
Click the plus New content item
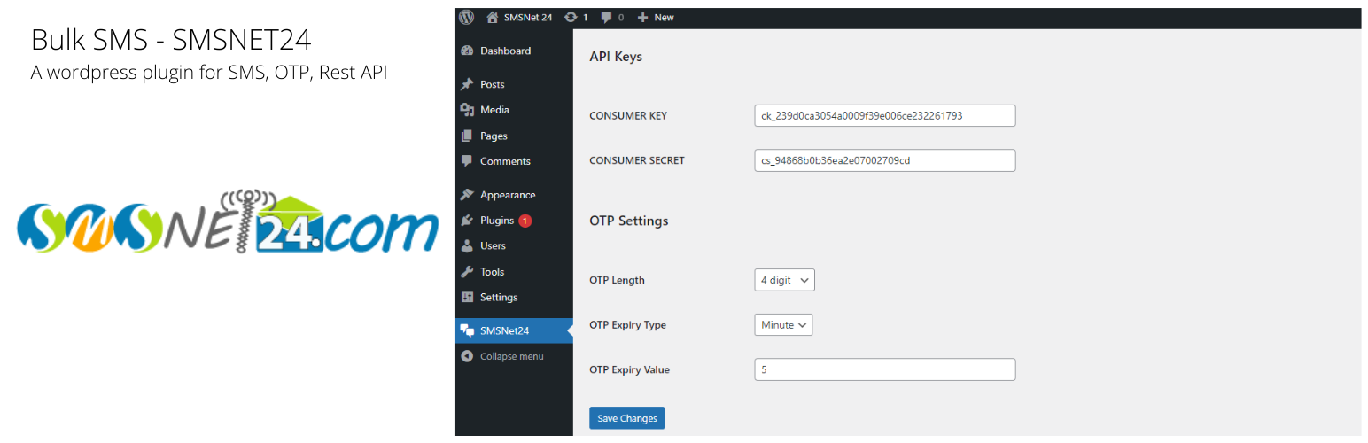coord(656,17)
